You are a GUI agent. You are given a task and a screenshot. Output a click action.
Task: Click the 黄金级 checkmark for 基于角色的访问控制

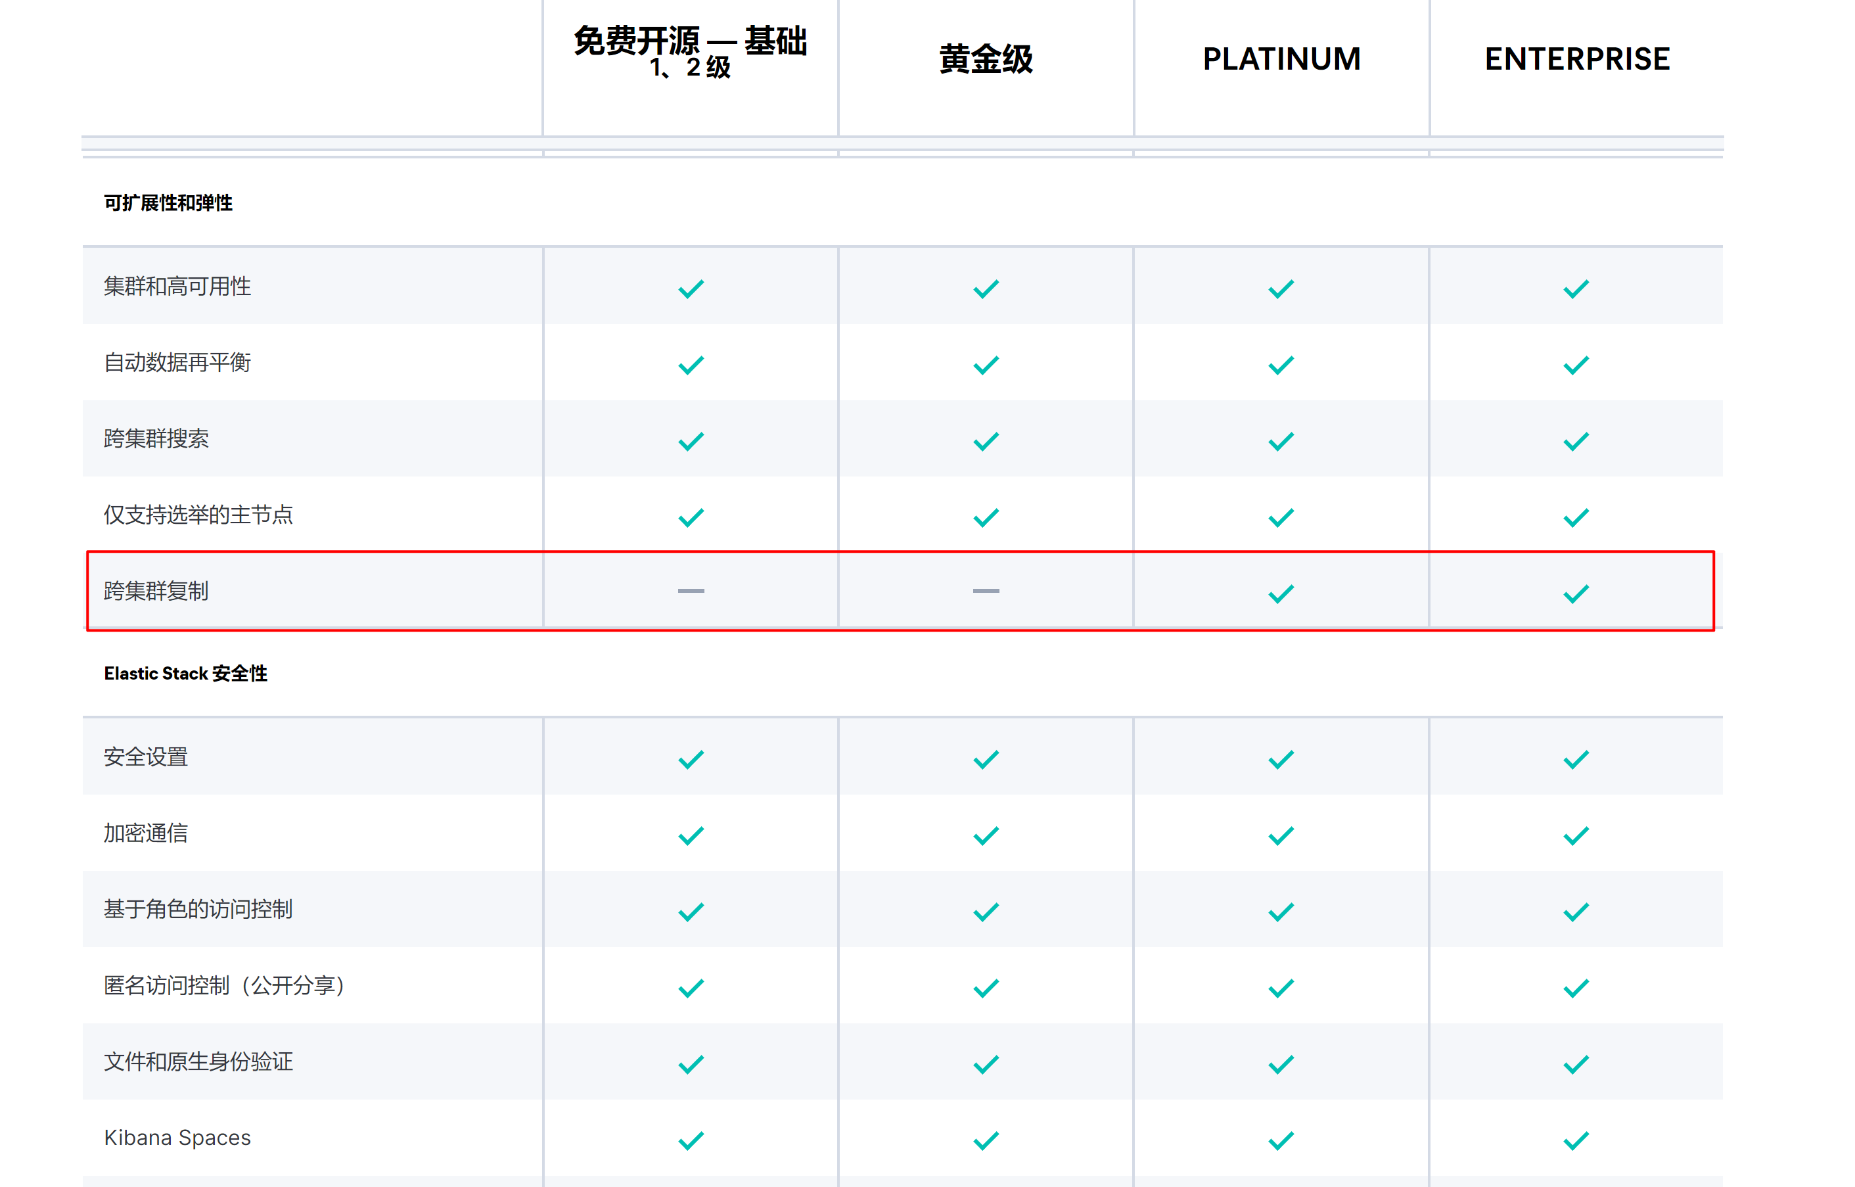(986, 912)
